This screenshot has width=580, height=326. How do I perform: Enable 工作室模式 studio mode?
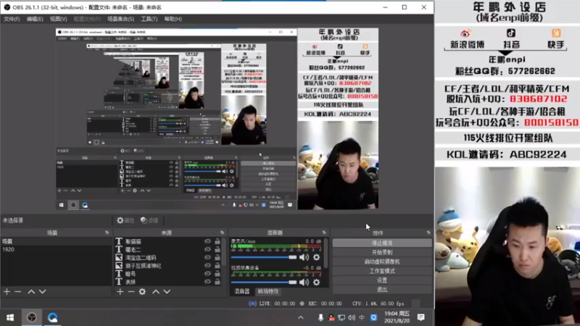coord(382,271)
